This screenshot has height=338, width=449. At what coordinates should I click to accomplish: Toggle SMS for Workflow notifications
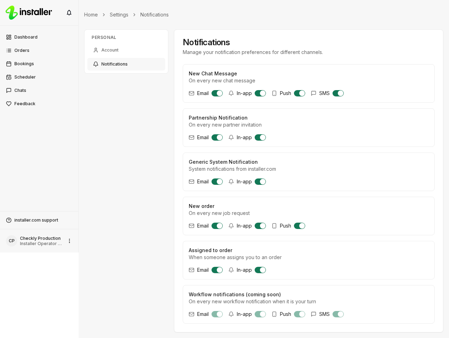click(x=338, y=314)
